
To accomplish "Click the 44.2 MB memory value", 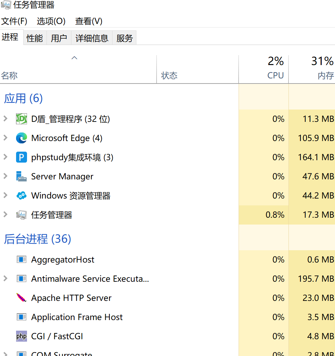I will click(318, 195).
